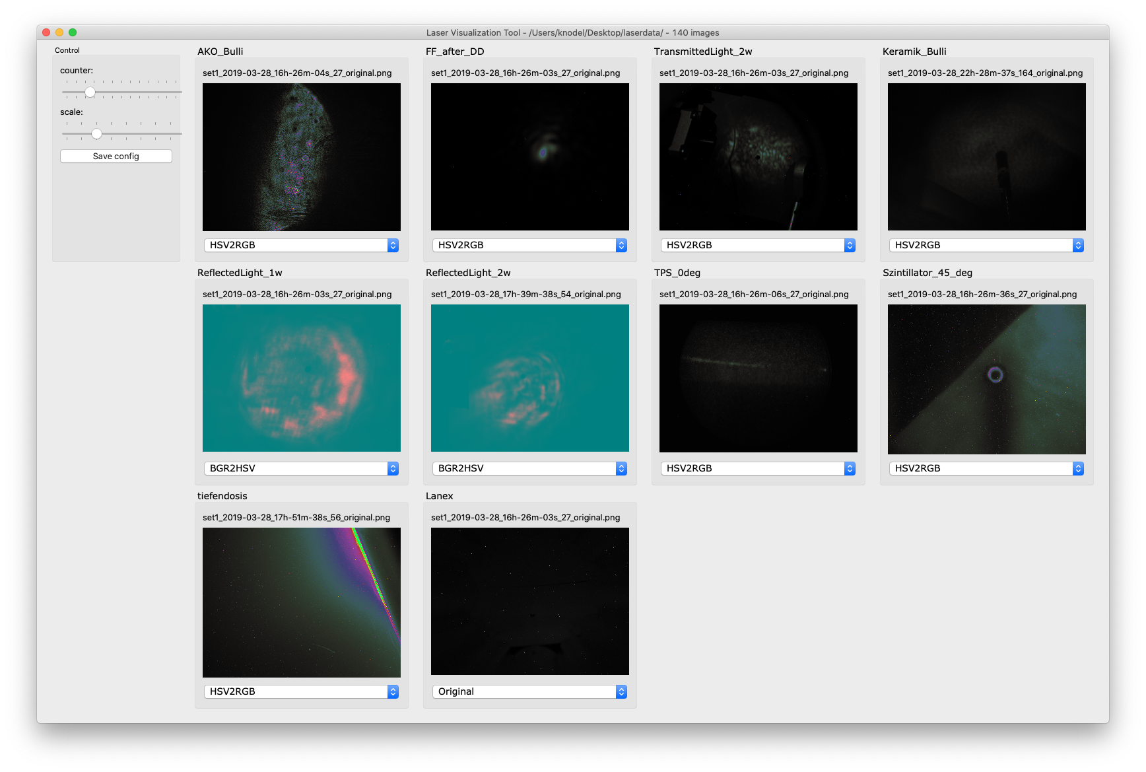Select the ReflectedLight_1w teal image
Screen dimensions: 1146x772
click(x=302, y=378)
